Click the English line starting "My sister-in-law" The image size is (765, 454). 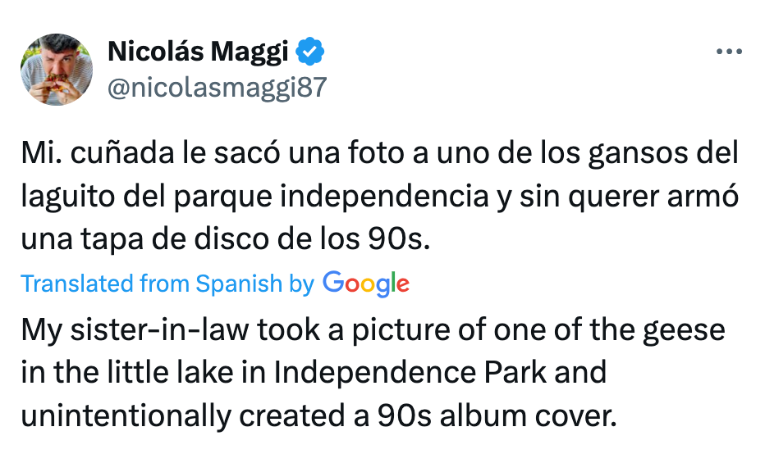(x=373, y=330)
